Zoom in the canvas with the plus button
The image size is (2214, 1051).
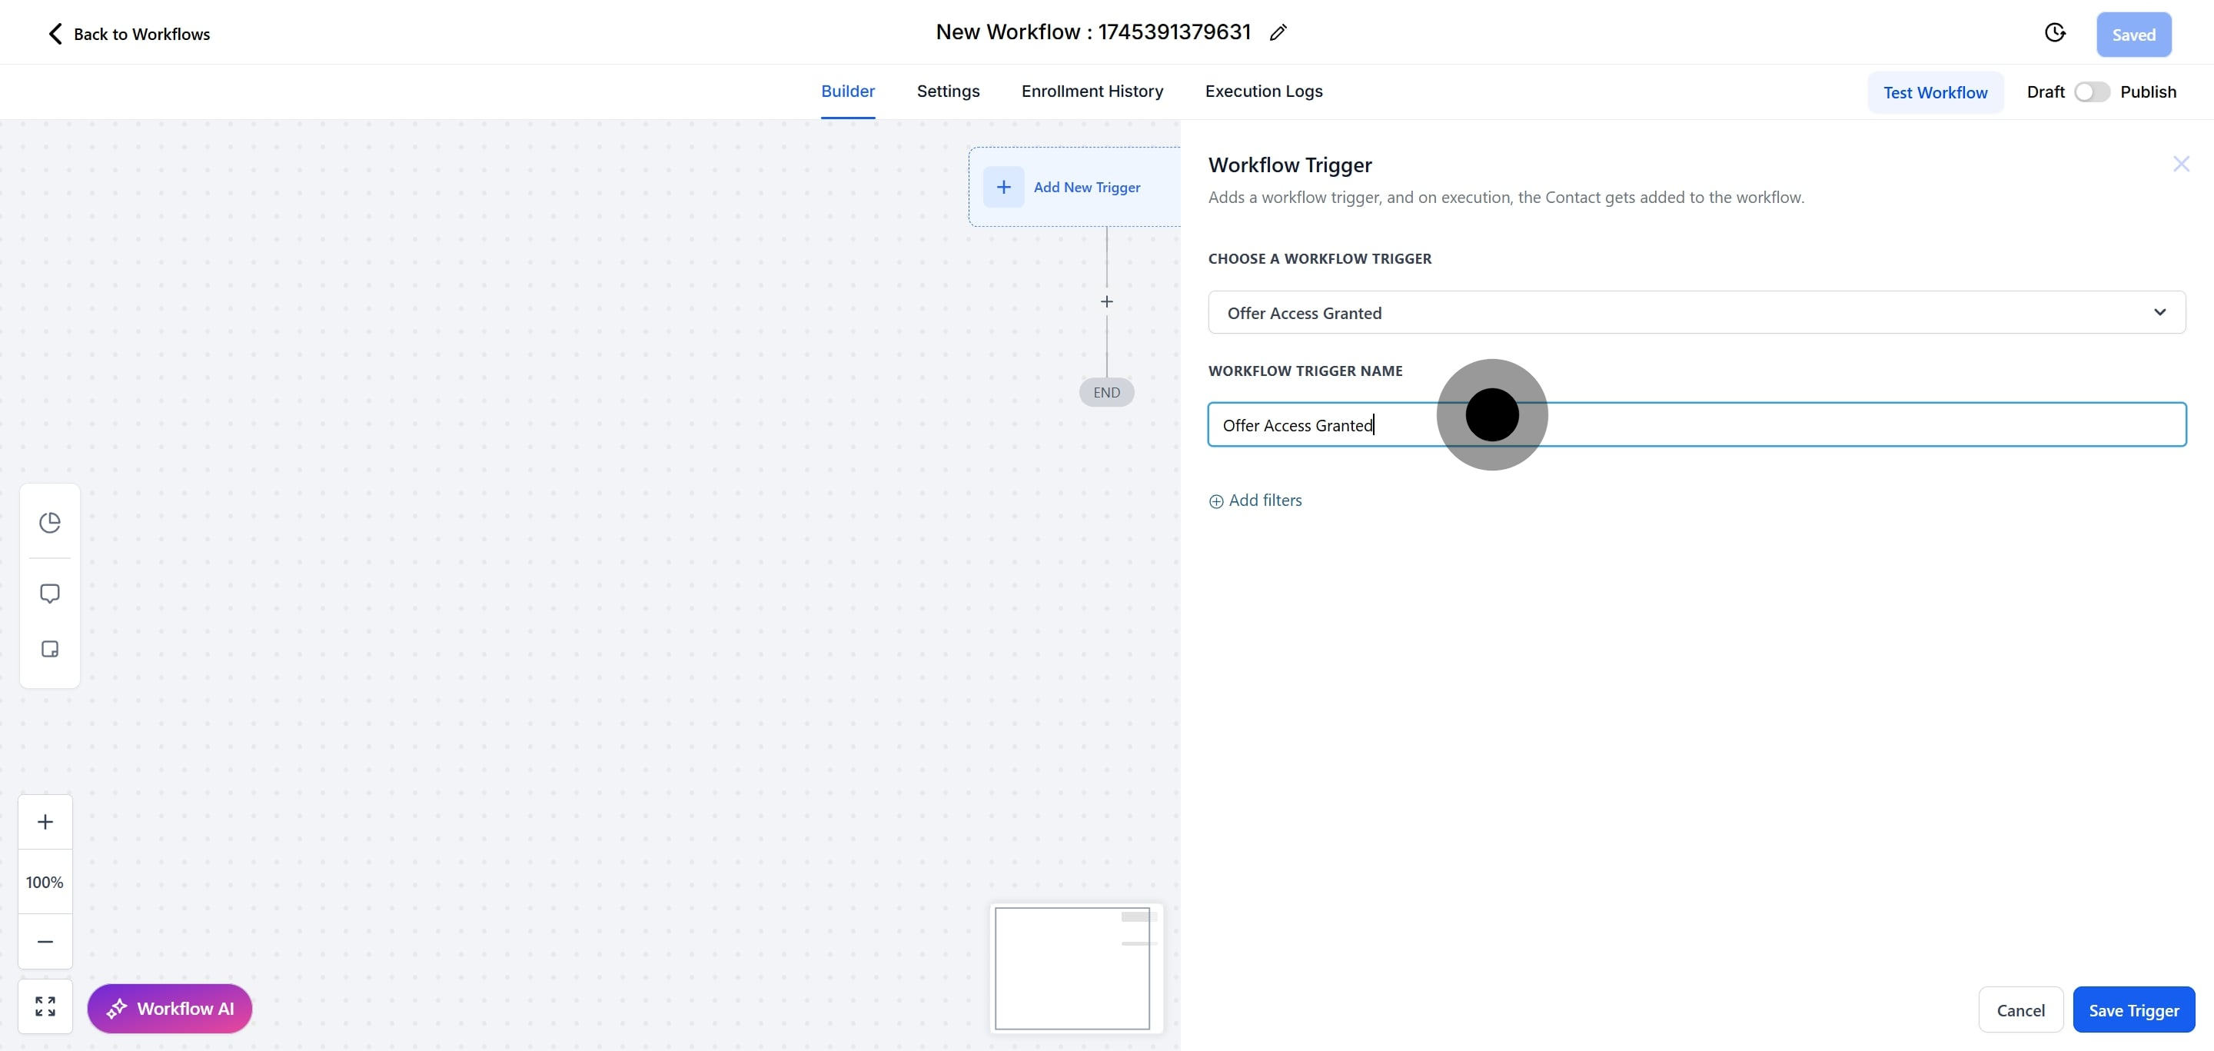tap(45, 822)
